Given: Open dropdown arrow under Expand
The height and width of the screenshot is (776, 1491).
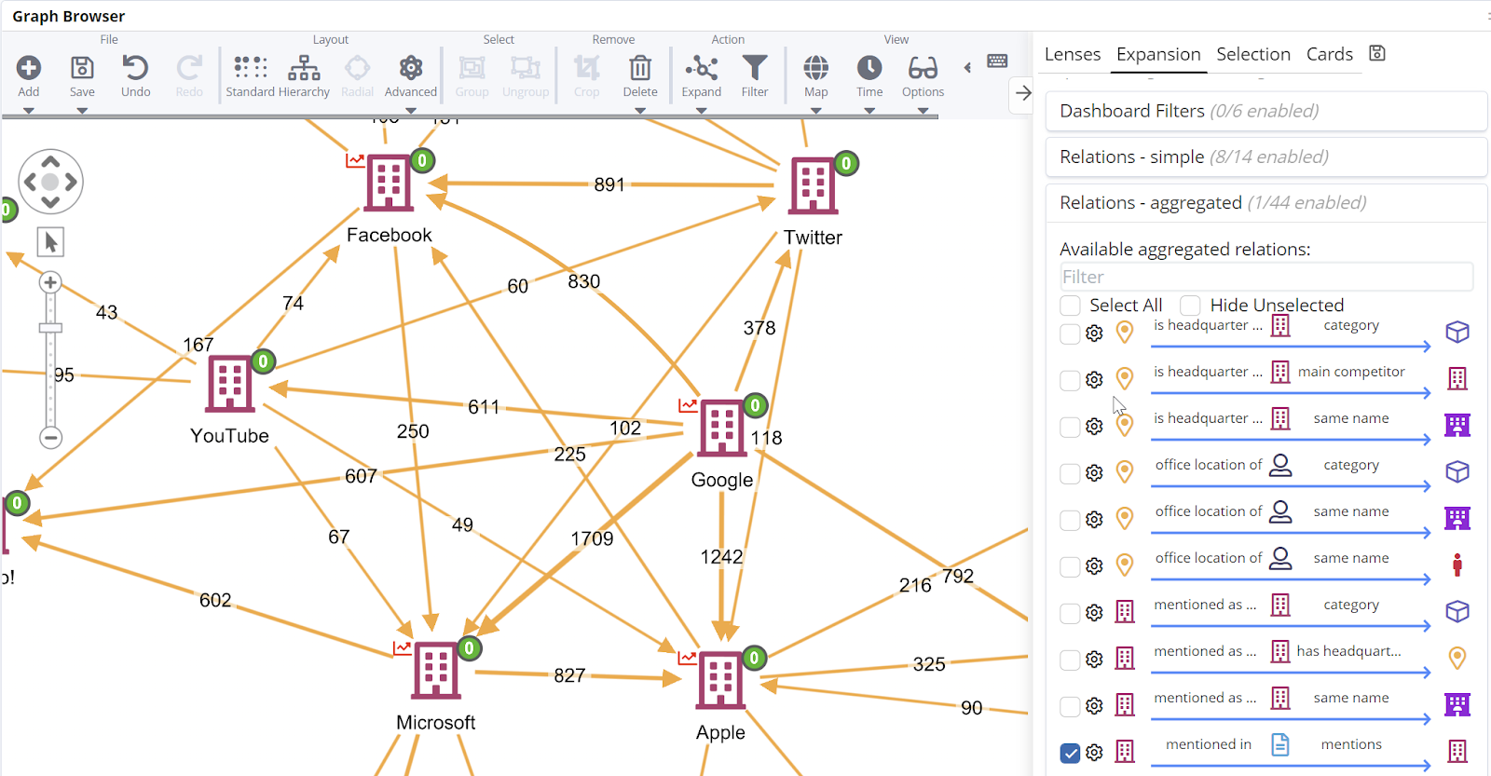Looking at the screenshot, I should tap(701, 110).
